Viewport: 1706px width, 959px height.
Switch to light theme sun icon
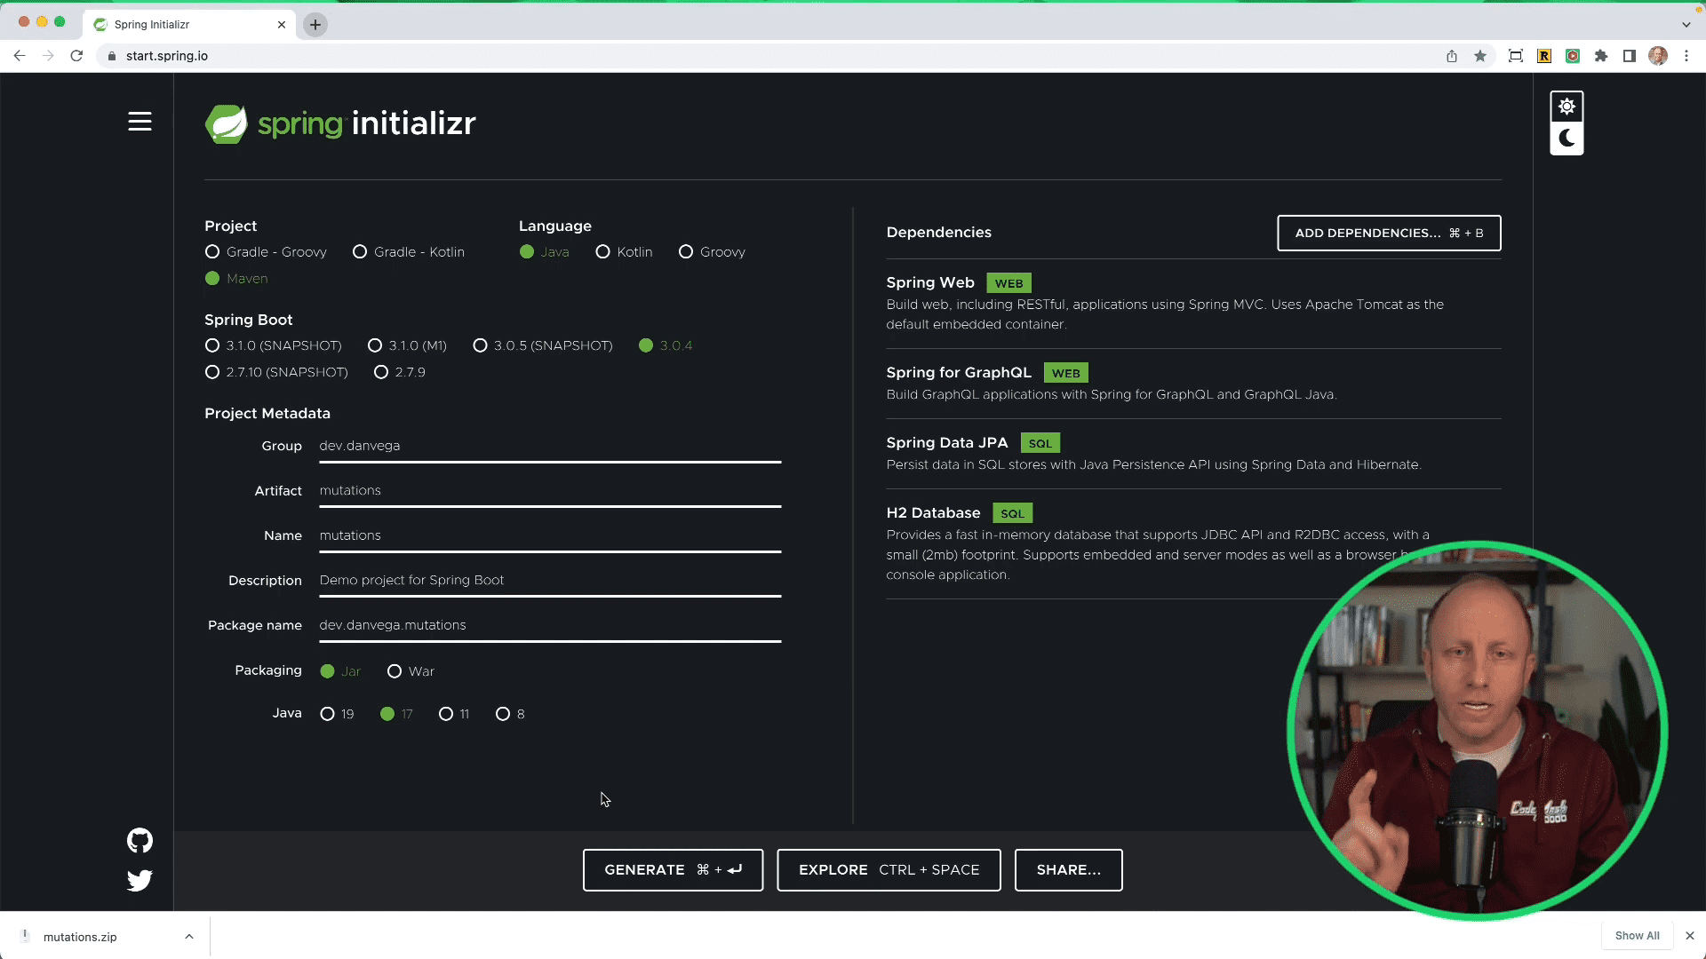[1566, 107]
